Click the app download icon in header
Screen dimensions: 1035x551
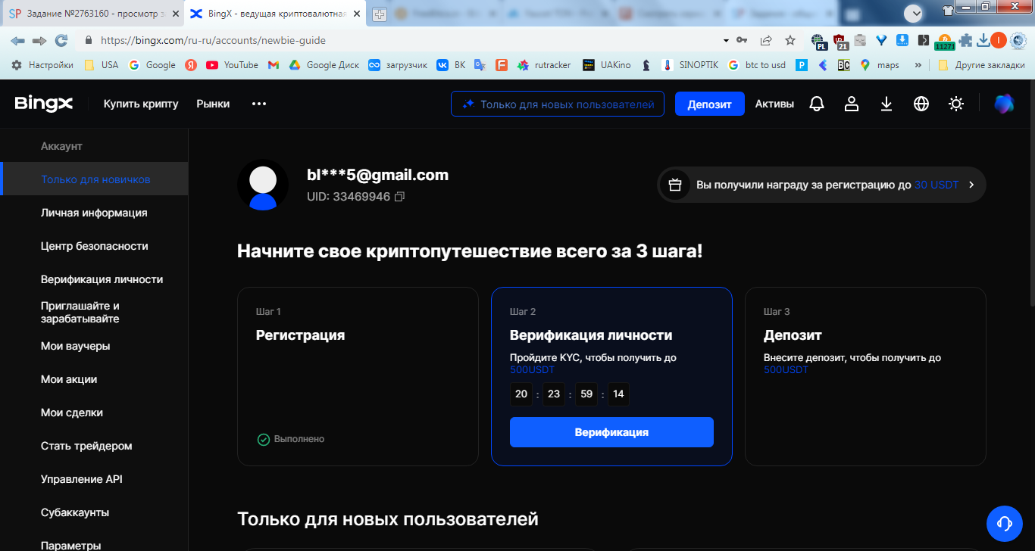(x=886, y=104)
